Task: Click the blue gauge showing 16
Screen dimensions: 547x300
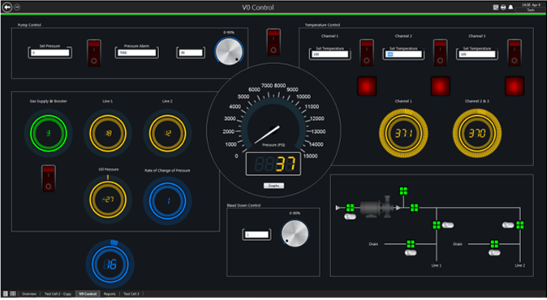Action: click(x=110, y=264)
